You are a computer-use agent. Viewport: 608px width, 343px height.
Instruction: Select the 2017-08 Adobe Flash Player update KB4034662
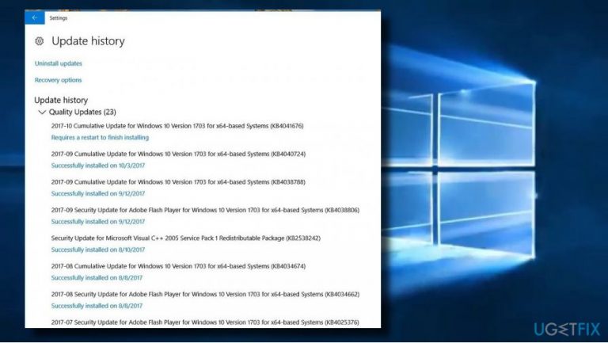[x=205, y=294]
